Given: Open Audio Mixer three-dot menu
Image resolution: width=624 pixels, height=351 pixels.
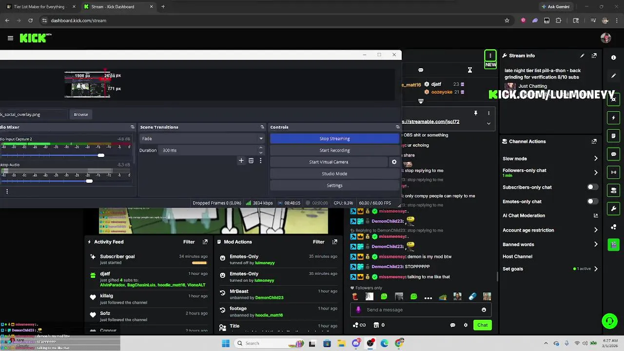Looking at the screenshot, I should tap(7, 192).
